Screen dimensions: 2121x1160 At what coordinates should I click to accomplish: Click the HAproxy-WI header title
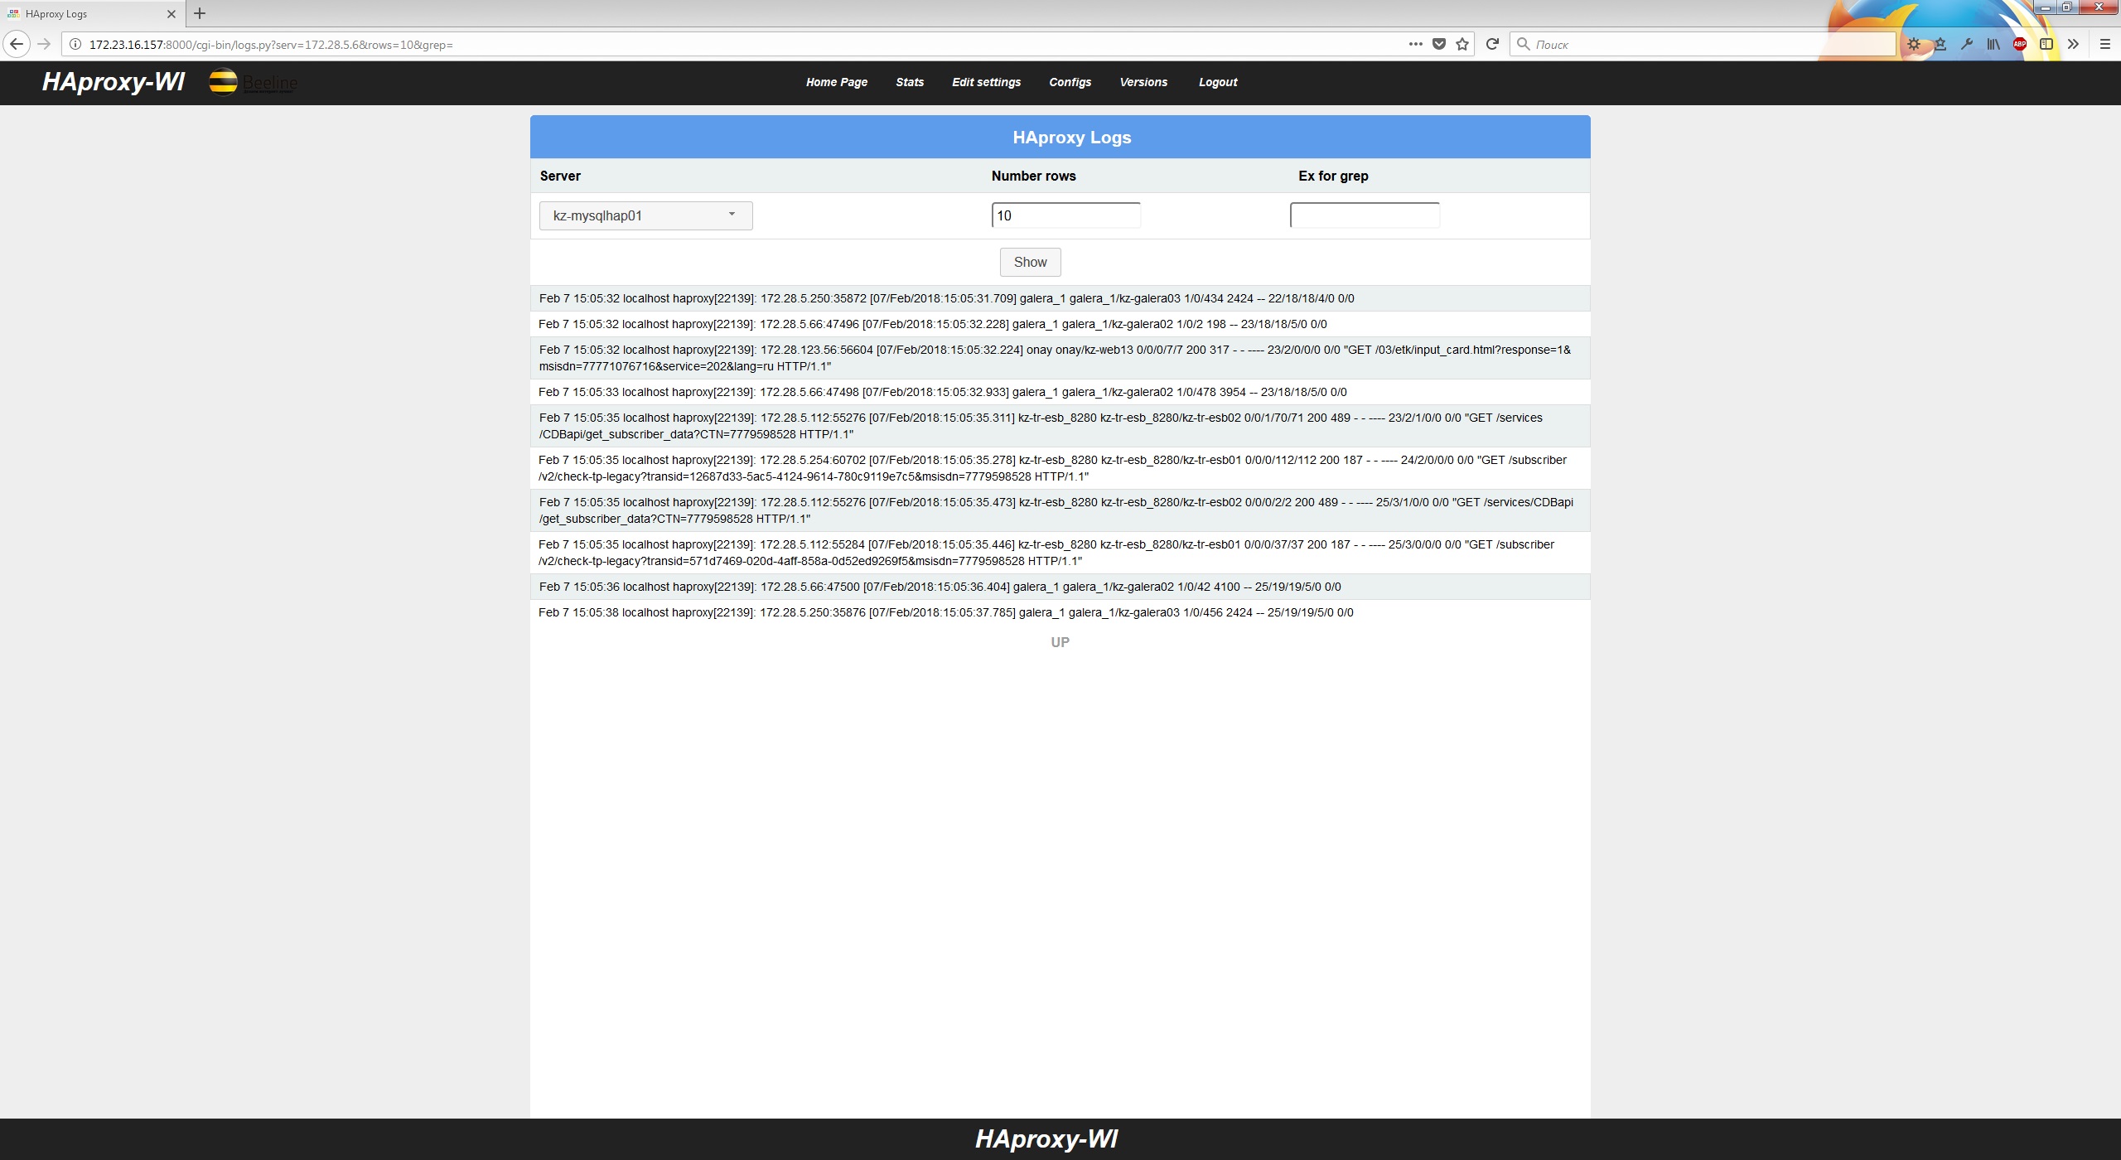click(114, 82)
